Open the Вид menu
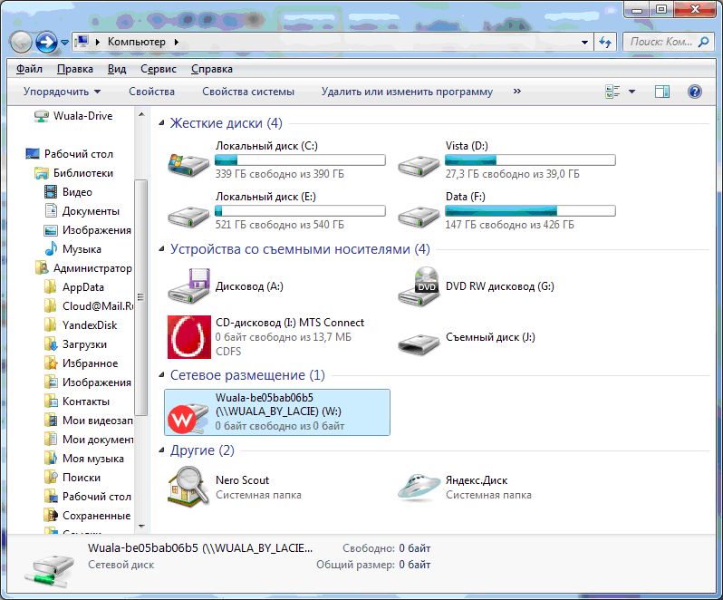Viewport: 723px width, 600px height. [116, 69]
